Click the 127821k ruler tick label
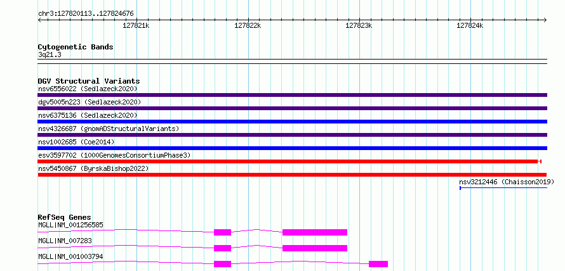Screen dimensions: 565x271 tap(136, 25)
